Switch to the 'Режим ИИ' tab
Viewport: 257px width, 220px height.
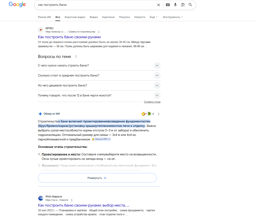click(44, 17)
